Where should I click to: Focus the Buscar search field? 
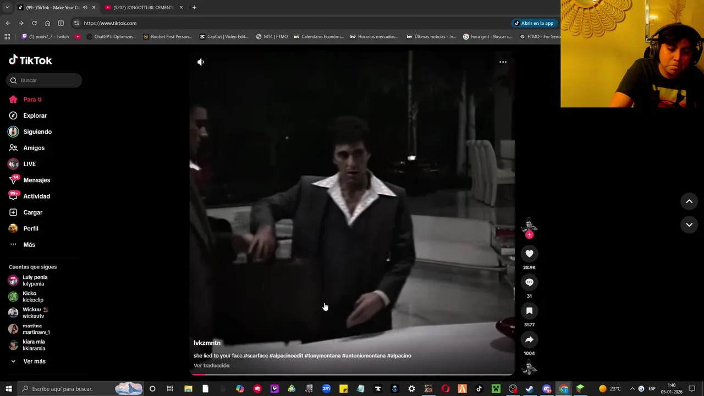[44, 80]
